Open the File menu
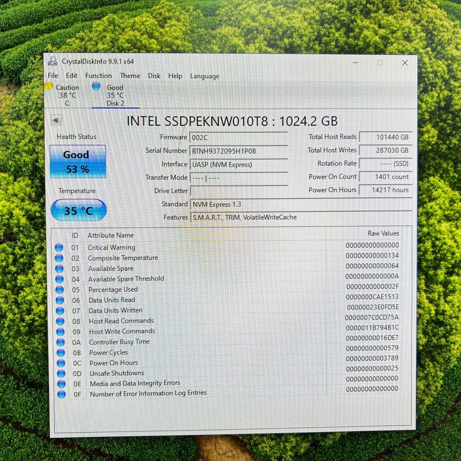Image resolution: width=461 pixels, height=461 pixels. (53, 76)
